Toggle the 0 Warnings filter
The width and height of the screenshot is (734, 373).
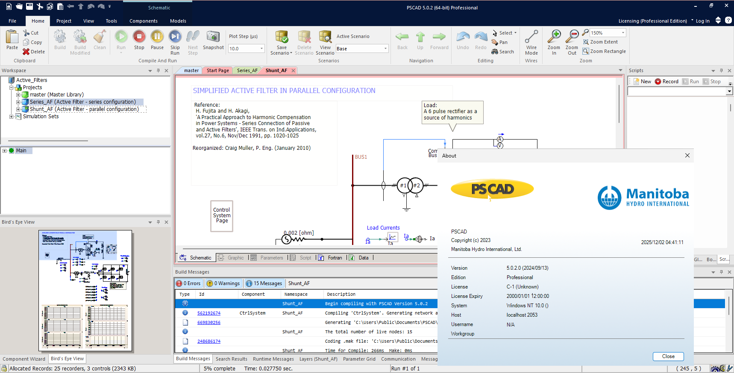pos(223,283)
